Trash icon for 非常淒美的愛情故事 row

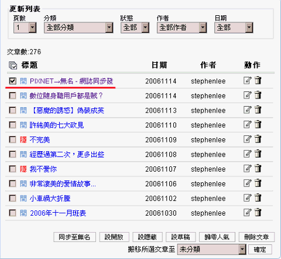point(258,183)
